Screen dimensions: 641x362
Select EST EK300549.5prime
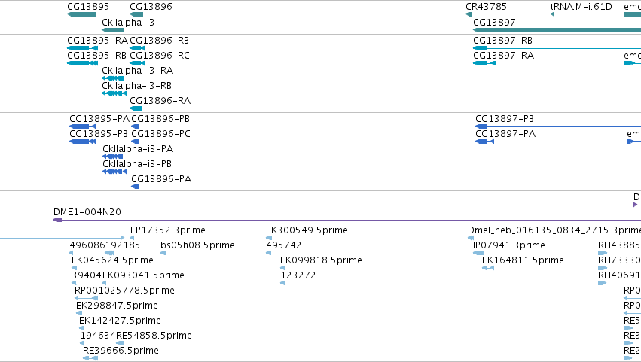(307, 230)
